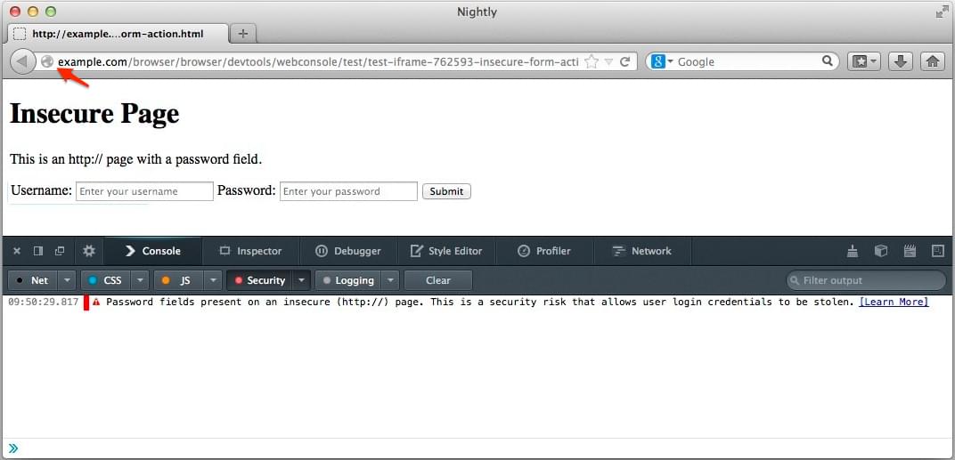This screenshot has width=955, height=460.
Task: Click the globe site identity icon
Action: (47, 62)
